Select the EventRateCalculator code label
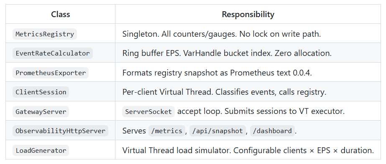 (x=53, y=53)
